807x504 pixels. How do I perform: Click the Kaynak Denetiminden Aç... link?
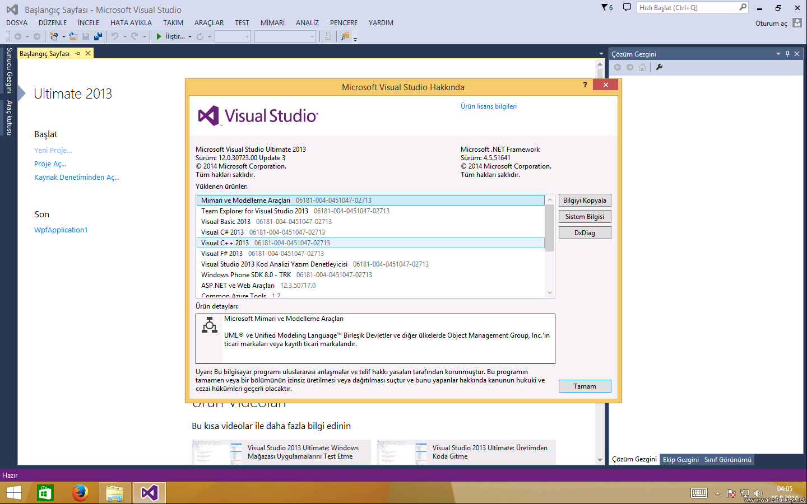pyautogui.click(x=77, y=178)
